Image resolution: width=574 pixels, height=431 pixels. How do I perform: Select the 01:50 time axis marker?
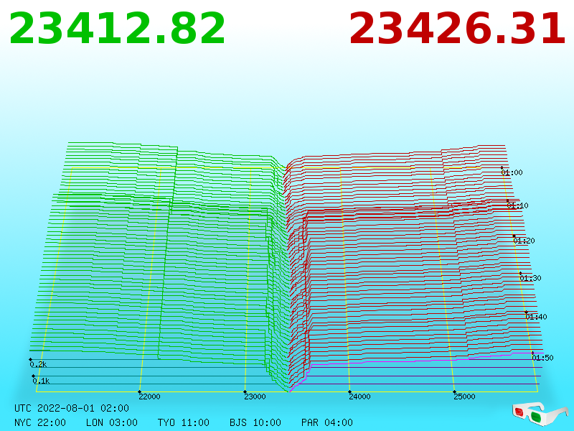click(x=543, y=358)
